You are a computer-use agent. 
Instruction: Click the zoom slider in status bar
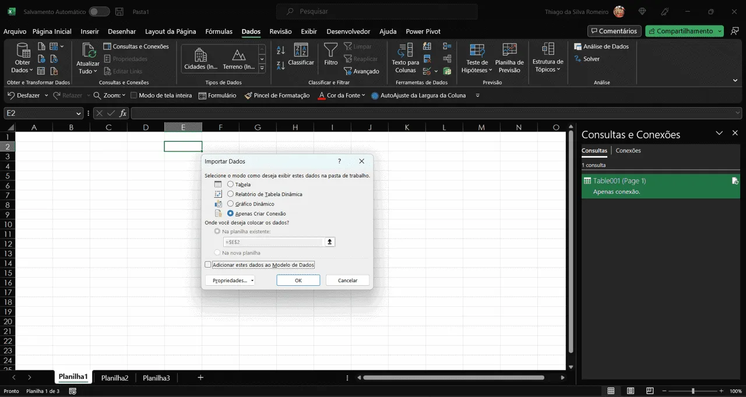point(693,391)
